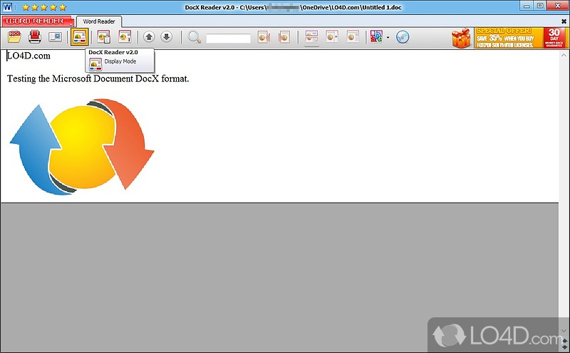Click the down arrow next page button
The image size is (570, 353).
[166, 37]
